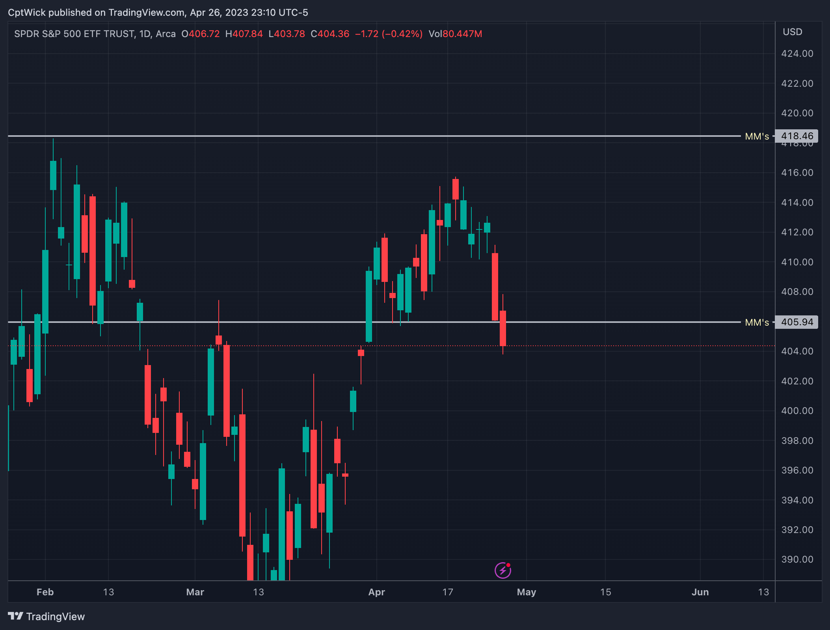Click the 392.00 price axis label
The width and height of the screenshot is (830, 630).
coord(797,530)
